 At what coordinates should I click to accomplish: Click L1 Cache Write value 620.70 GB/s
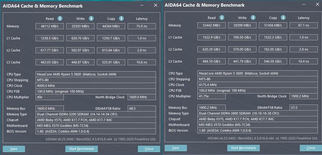point(80,38)
